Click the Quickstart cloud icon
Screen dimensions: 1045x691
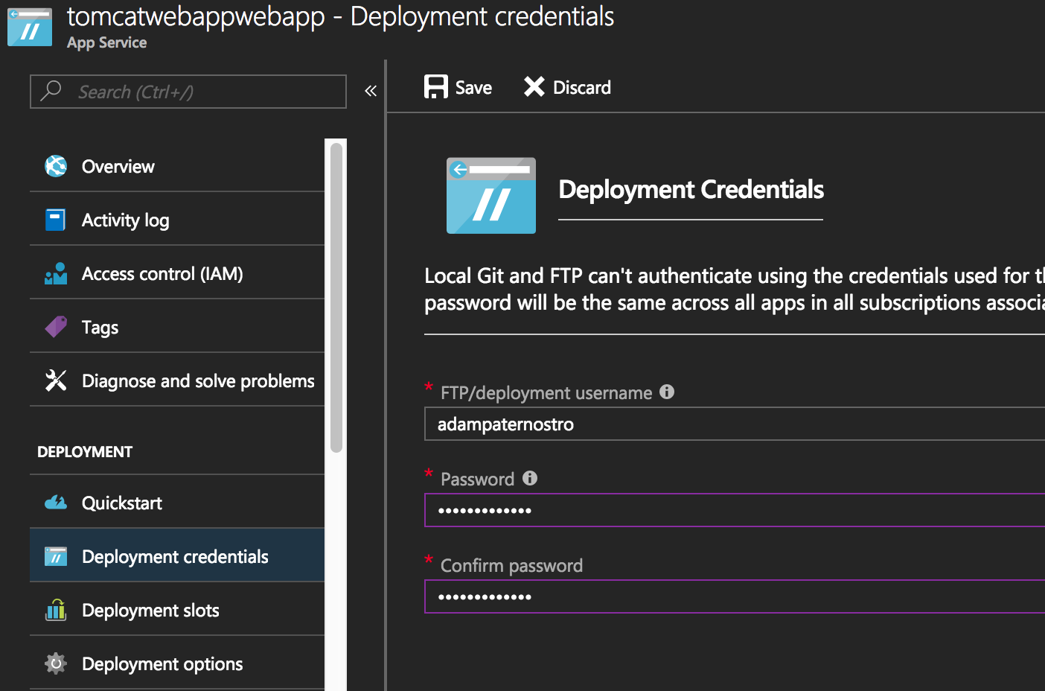pos(56,503)
